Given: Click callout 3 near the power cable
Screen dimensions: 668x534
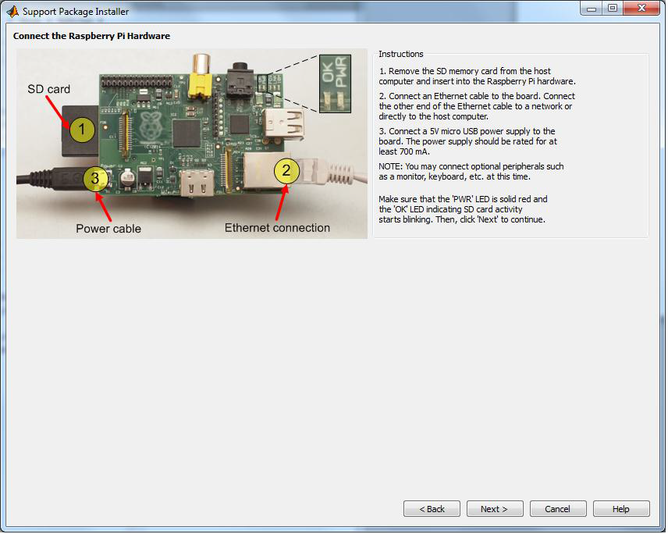Looking at the screenshot, I should tap(95, 178).
